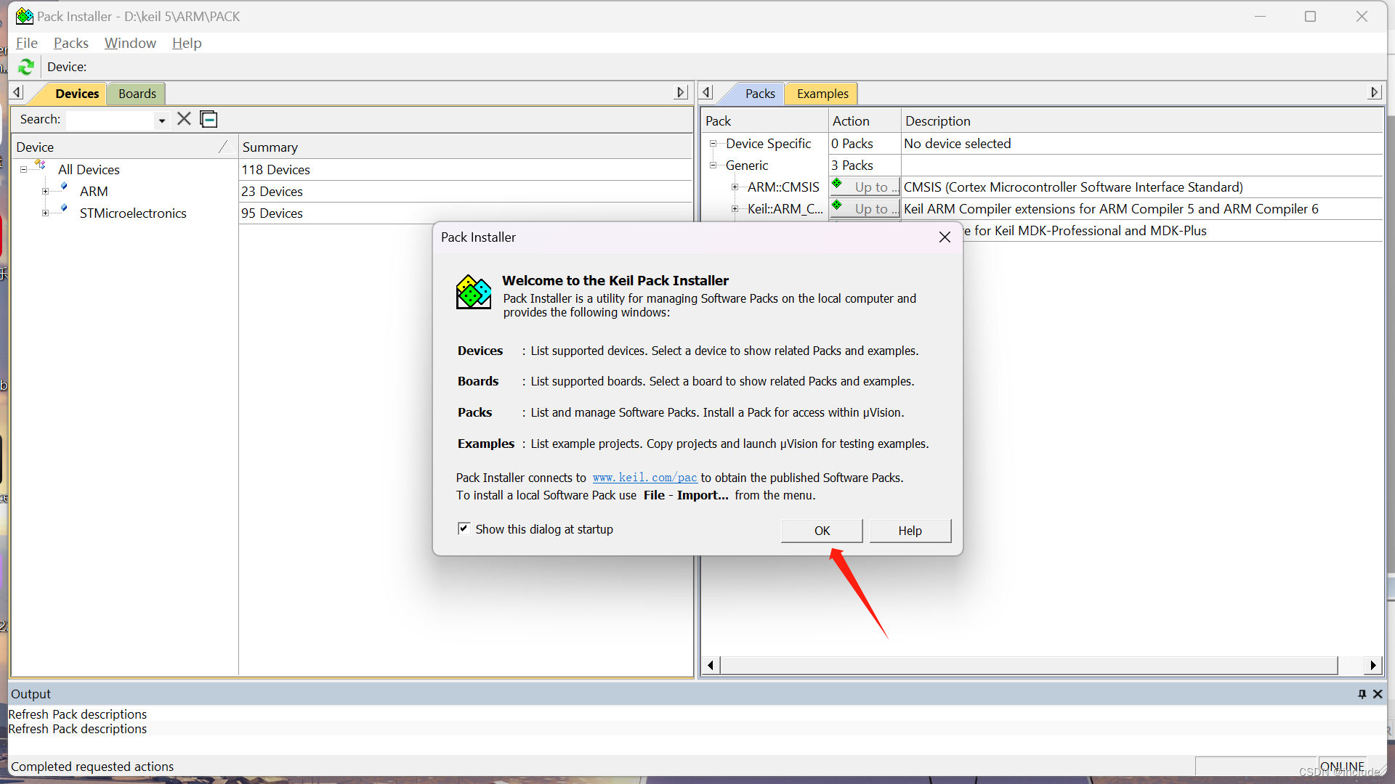Click the Description column header
Viewport: 1395px width, 784px height.
click(1142, 121)
